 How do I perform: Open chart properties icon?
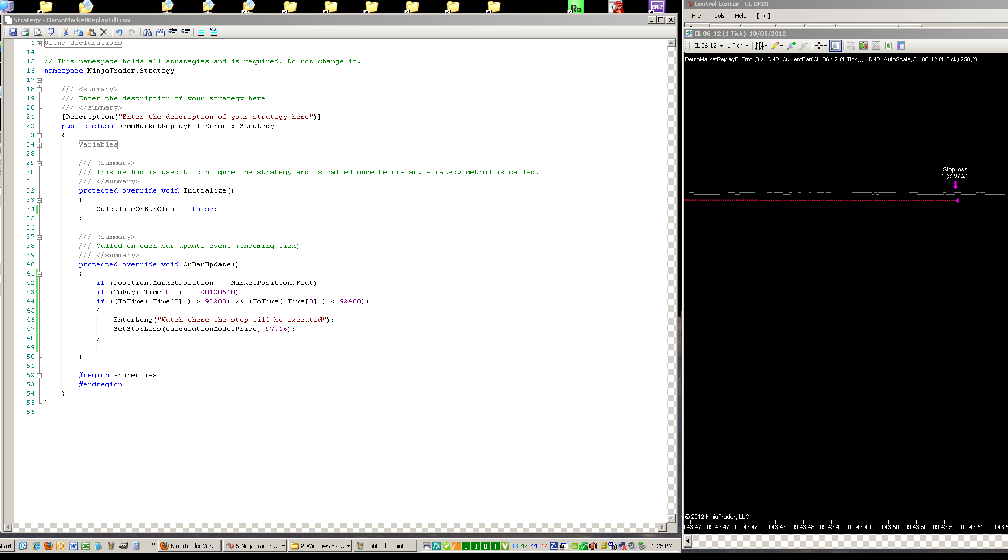pos(901,46)
